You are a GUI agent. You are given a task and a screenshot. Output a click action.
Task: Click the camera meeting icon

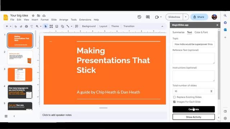(x=157, y=17)
